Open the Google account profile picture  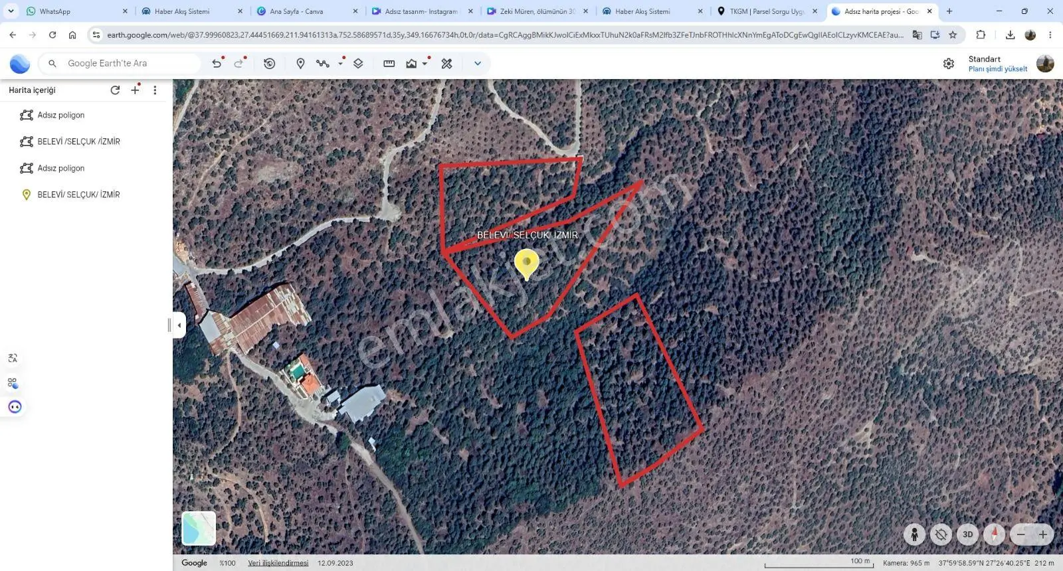[1045, 64]
